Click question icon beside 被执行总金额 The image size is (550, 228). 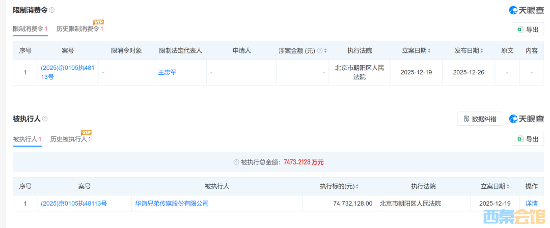pyautogui.click(x=236, y=162)
